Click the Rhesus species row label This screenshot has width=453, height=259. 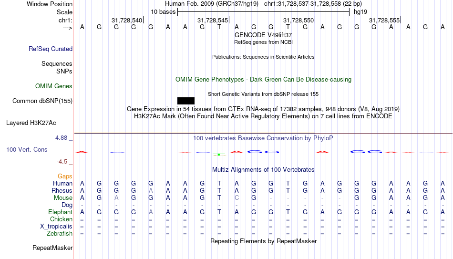pos(62,190)
